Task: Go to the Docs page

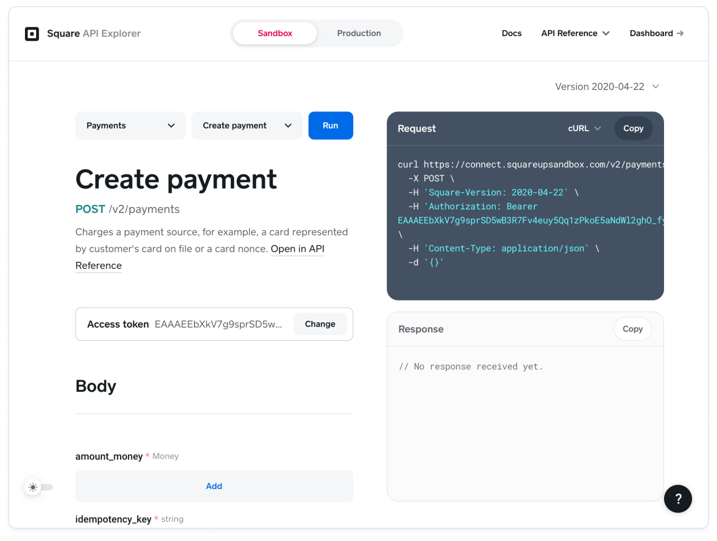Action: (x=511, y=33)
